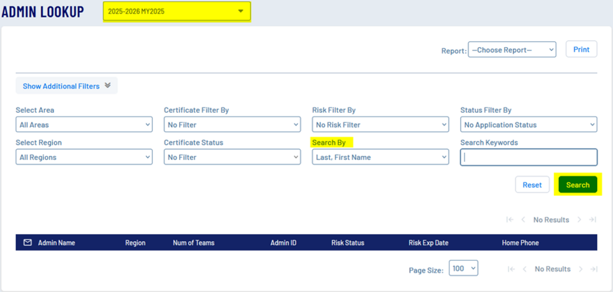Click into the Search Keywords field

[x=528, y=157]
